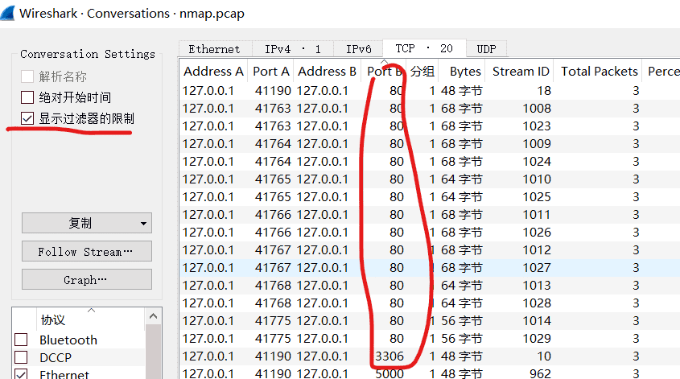The image size is (680, 379).
Task: Sort by Total Packets column header
Action: [x=599, y=71]
